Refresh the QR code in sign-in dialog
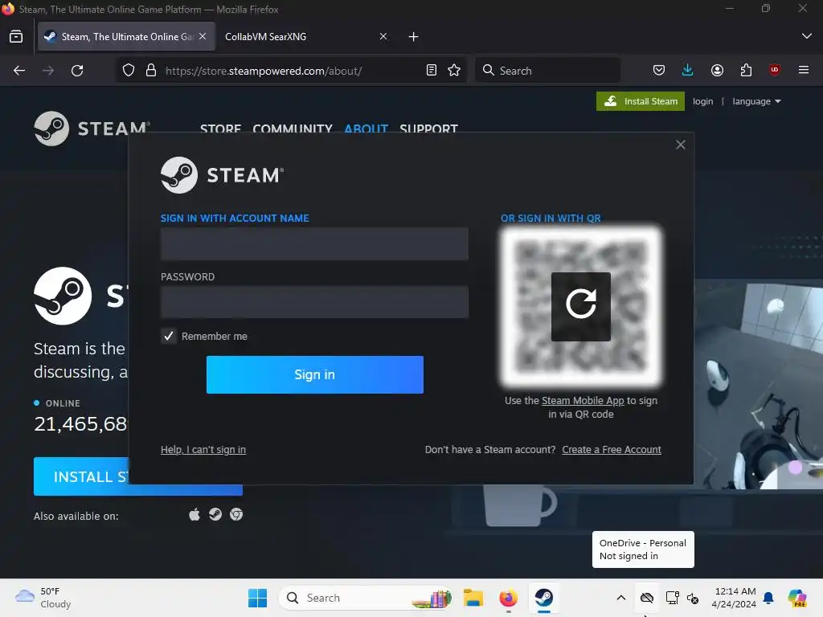Viewport: 823px width, 617px height. [x=580, y=306]
